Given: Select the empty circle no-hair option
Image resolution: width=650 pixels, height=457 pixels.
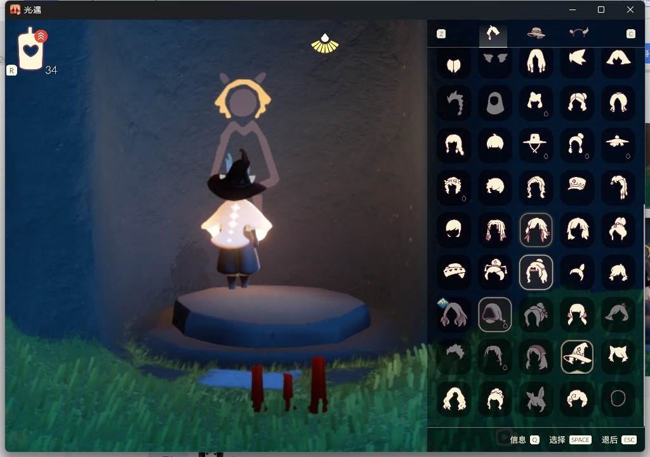Looking at the screenshot, I should pyautogui.click(x=618, y=399).
